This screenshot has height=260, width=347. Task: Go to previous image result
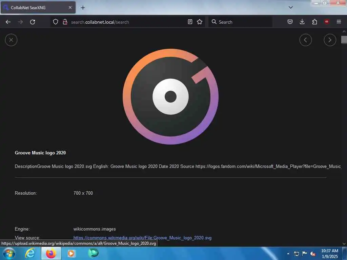[305, 40]
